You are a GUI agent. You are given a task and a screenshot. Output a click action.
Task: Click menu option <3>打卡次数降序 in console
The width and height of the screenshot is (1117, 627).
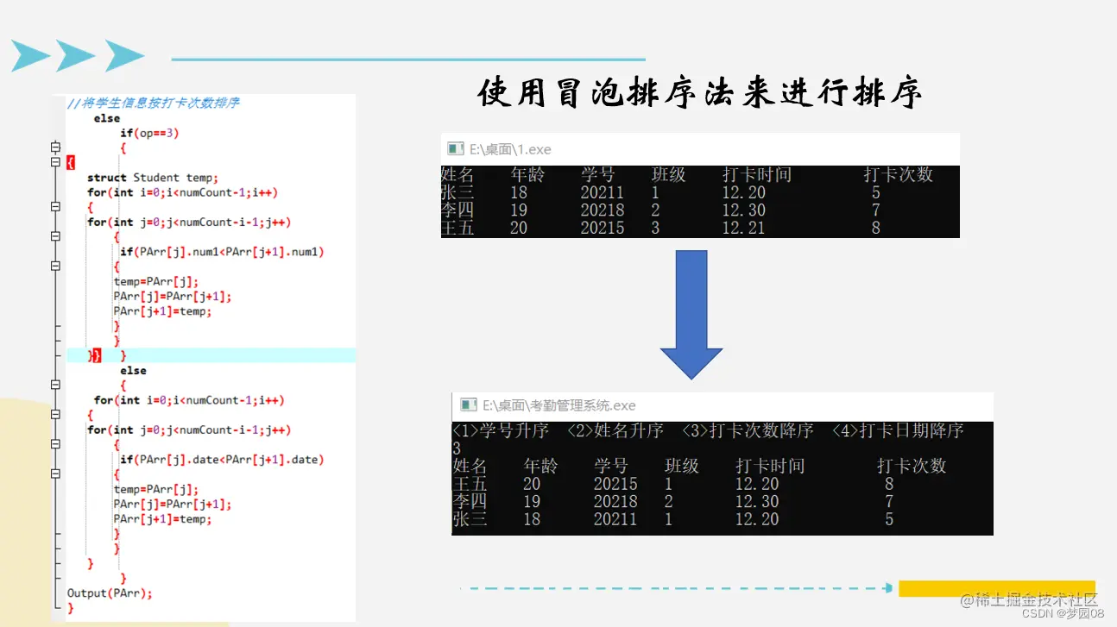coord(748,430)
